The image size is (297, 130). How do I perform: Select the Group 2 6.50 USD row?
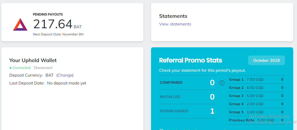[x=256, y=88]
